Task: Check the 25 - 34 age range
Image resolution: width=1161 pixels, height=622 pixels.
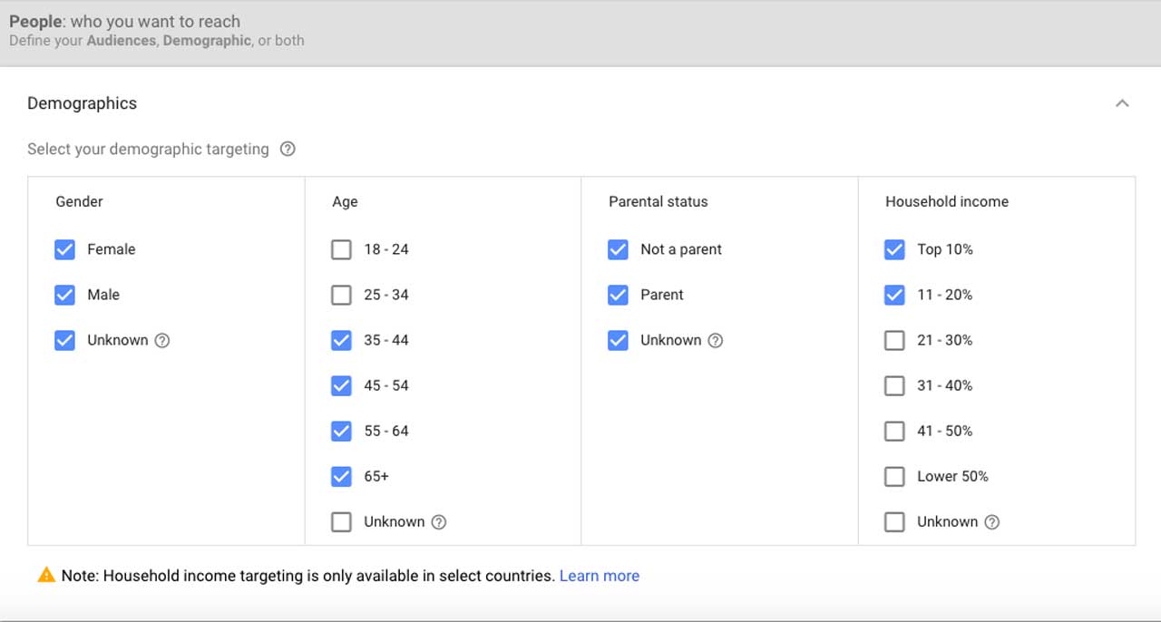Action: click(341, 295)
